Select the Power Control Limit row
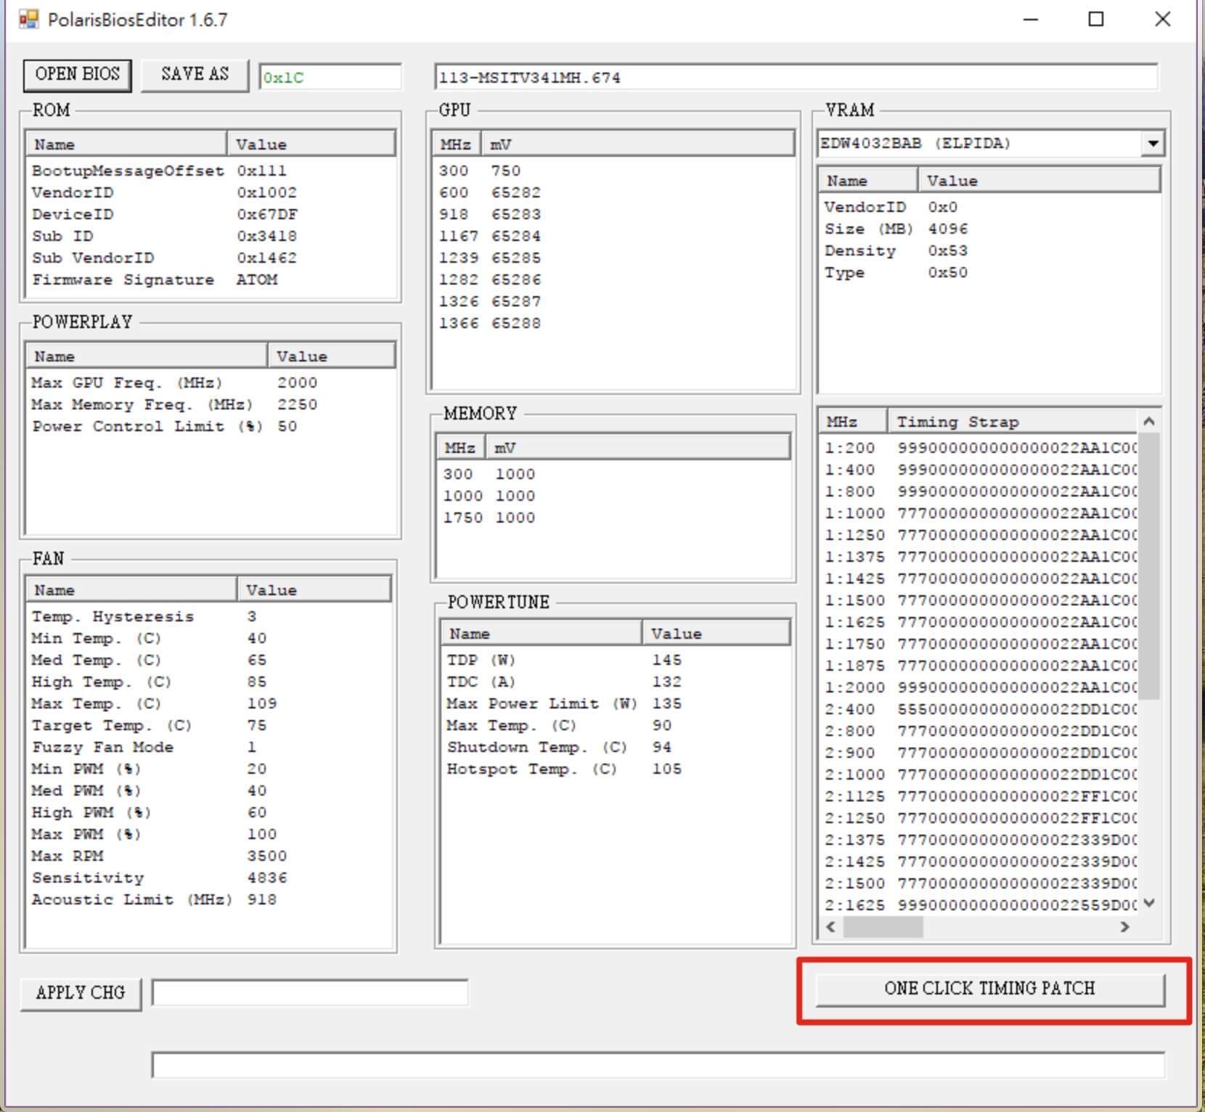The width and height of the screenshot is (1205, 1112). click(x=211, y=427)
